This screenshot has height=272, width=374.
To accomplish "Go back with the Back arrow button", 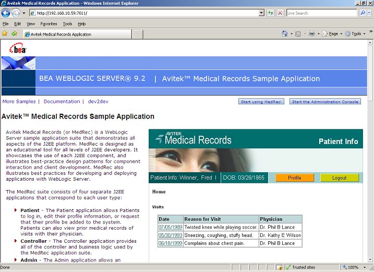I will tap(6, 13).
